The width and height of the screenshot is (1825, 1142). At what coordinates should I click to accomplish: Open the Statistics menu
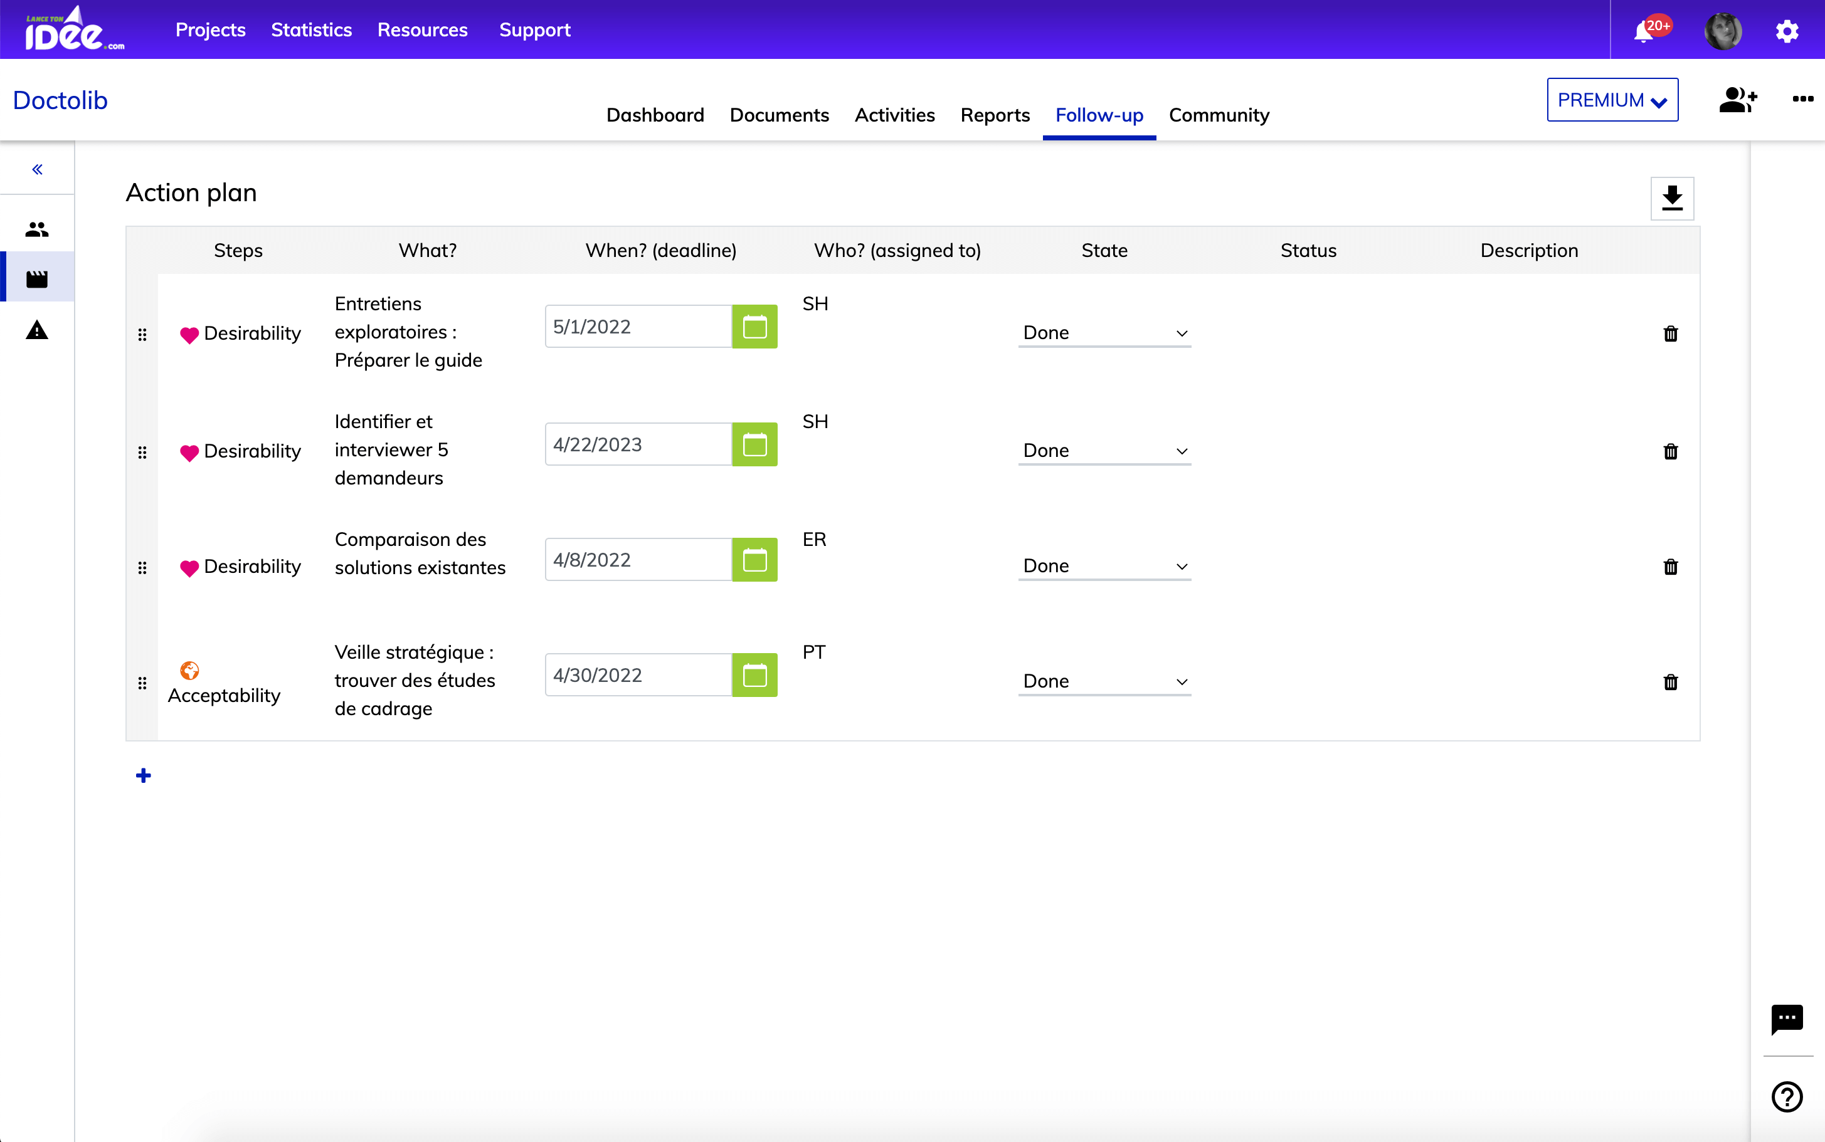311,30
